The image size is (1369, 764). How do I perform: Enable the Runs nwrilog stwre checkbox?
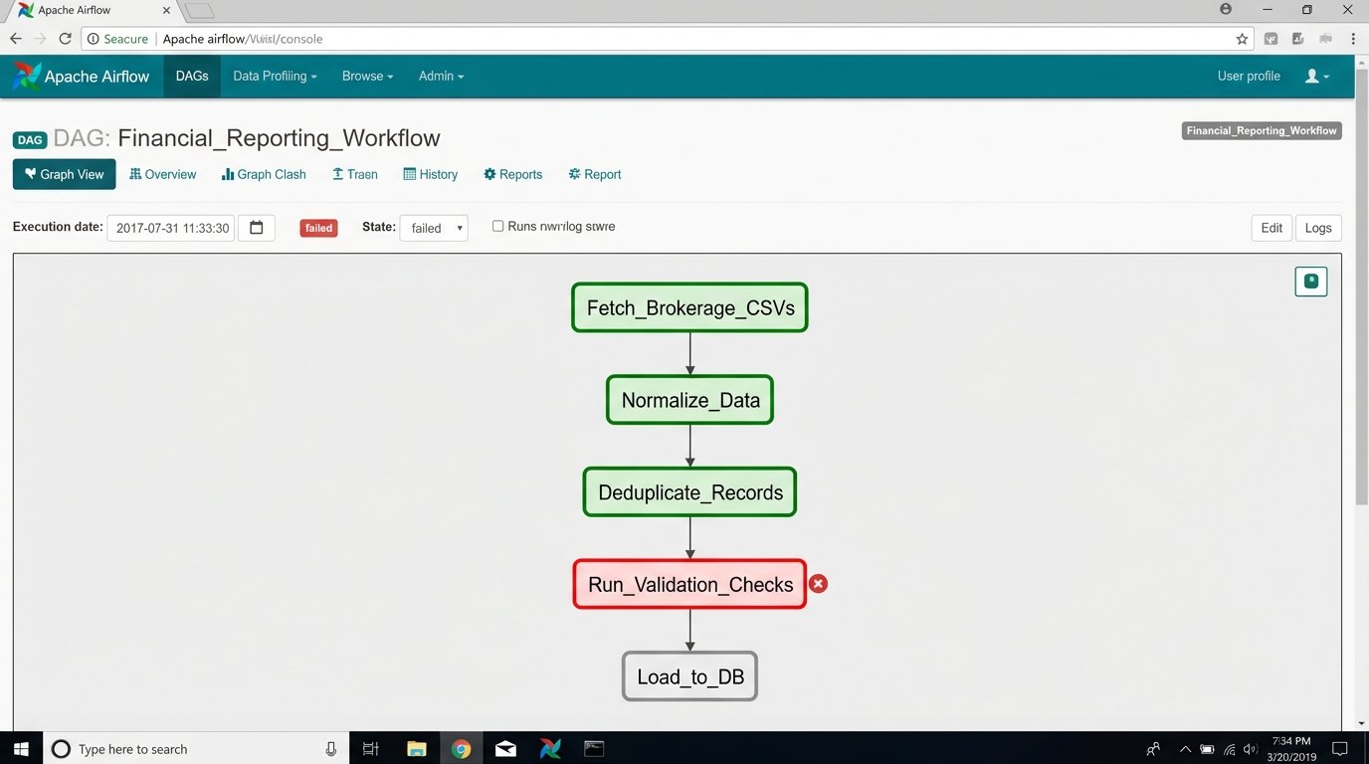pos(497,226)
